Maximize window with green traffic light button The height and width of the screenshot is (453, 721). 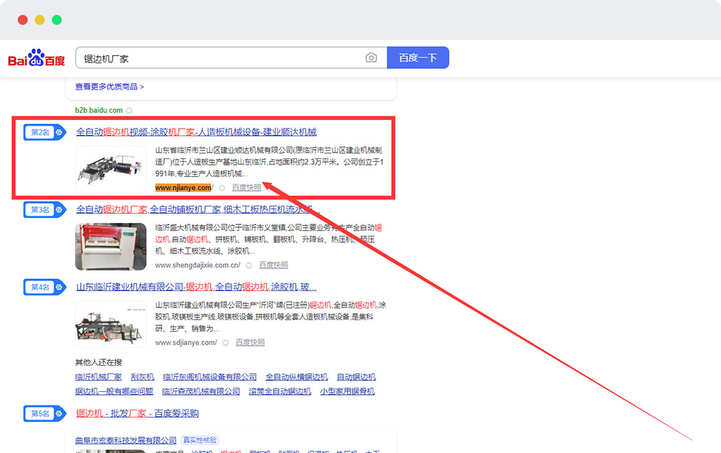57,20
